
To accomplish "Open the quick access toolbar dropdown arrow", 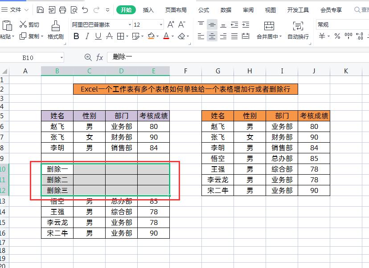I will pos(107,10).
